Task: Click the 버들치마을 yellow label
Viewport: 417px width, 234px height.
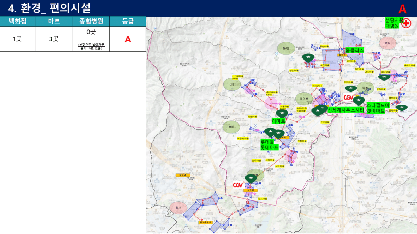Action: tap(242, 138)
